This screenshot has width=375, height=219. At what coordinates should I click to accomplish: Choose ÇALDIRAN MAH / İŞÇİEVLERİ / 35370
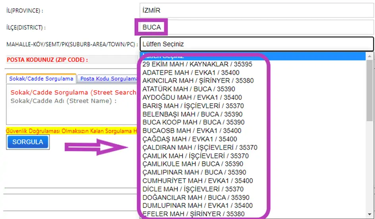(x=200, y=147)
